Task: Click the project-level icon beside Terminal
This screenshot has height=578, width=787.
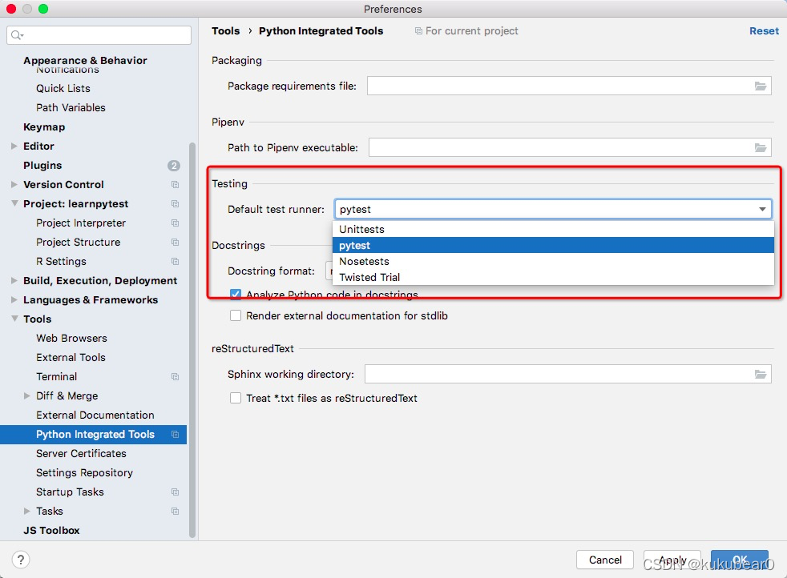Action: click(x=175, y=376)
